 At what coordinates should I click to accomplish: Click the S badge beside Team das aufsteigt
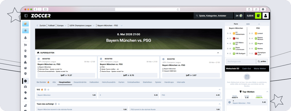click(56, 104)
